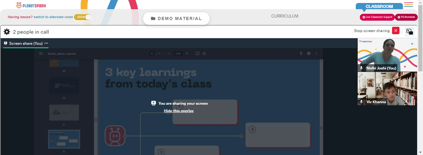Toggle PDF sidebar menu icon
The image size is (423, 155).
coord(41,53)
